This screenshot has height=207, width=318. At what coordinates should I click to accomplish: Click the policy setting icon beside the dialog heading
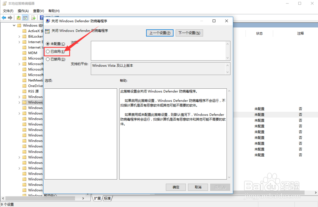(x=47, y=31)
